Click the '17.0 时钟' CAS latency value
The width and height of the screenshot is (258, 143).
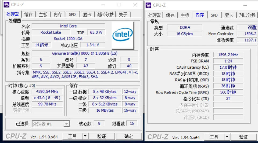click(228, 67)
